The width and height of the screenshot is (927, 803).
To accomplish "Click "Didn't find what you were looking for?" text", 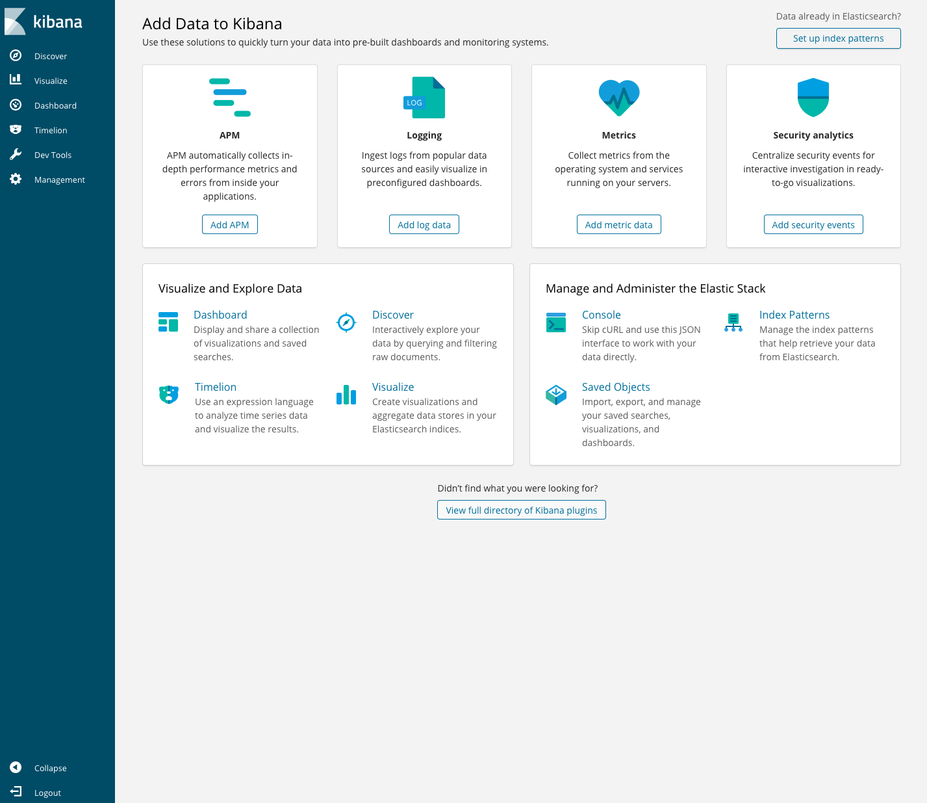I will tap(518, 488).
